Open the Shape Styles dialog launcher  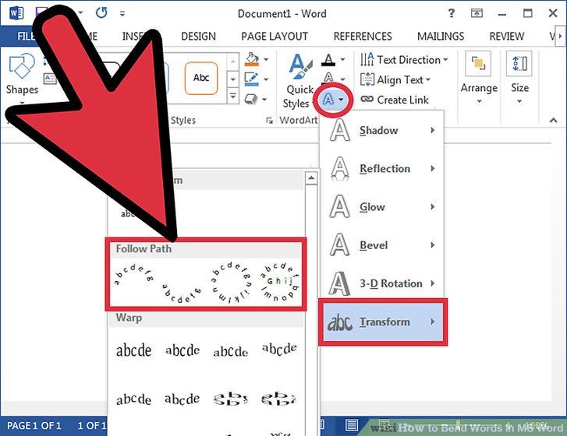(x=269, y=121)
